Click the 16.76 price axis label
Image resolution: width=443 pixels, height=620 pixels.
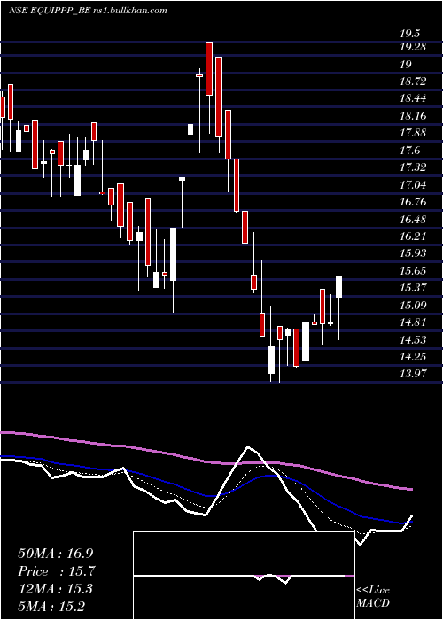pyautogui.click(x=413, y=202)
